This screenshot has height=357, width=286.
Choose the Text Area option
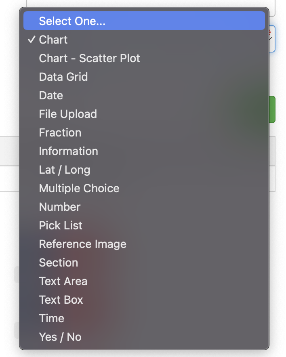(x=63, y=281)
